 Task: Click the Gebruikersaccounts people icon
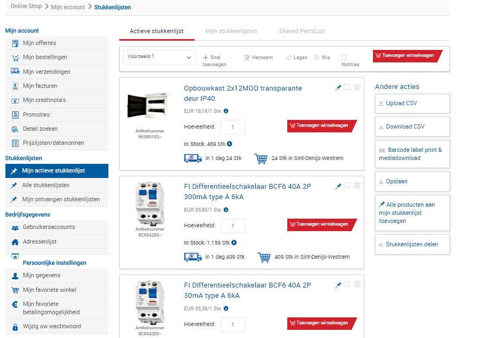pos(15,227)
